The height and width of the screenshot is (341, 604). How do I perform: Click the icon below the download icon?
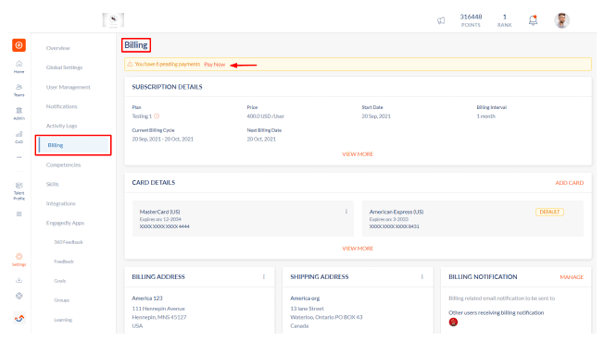click(19, 296)
